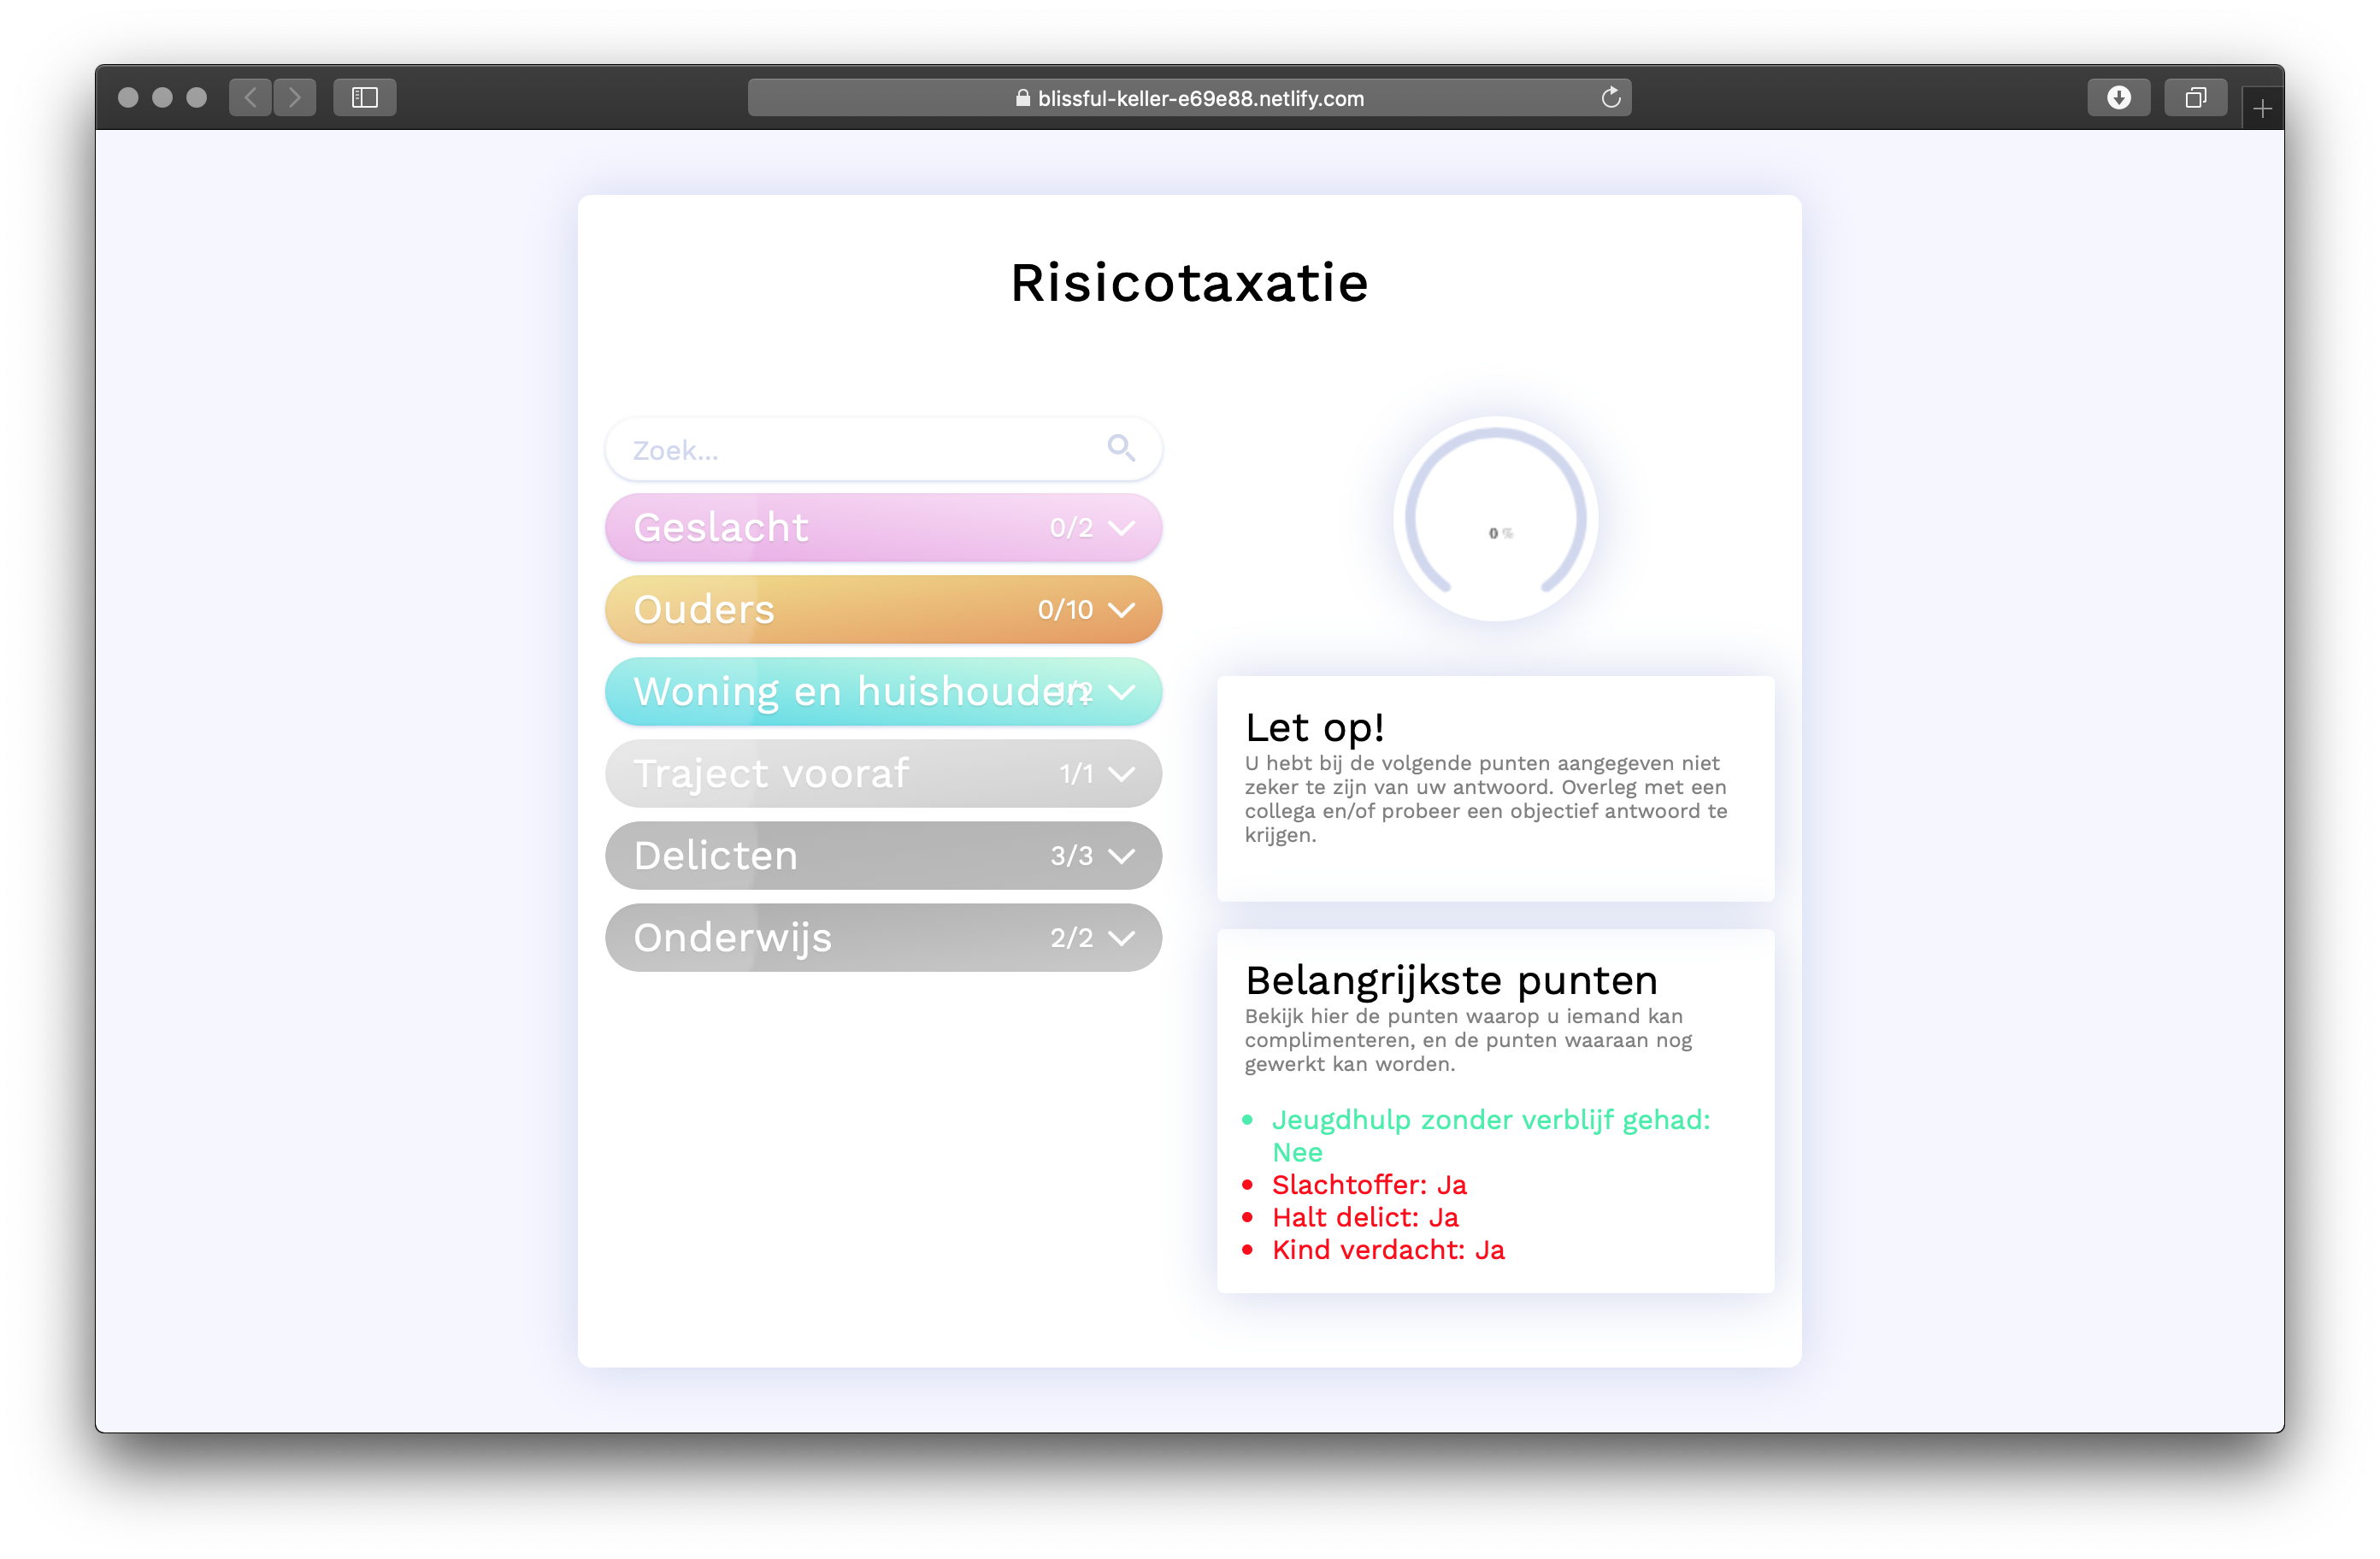Viewport: 2380px width, 1559px height.
Task: Go forward with browser forward arrow
Action: tap(294, 97)
